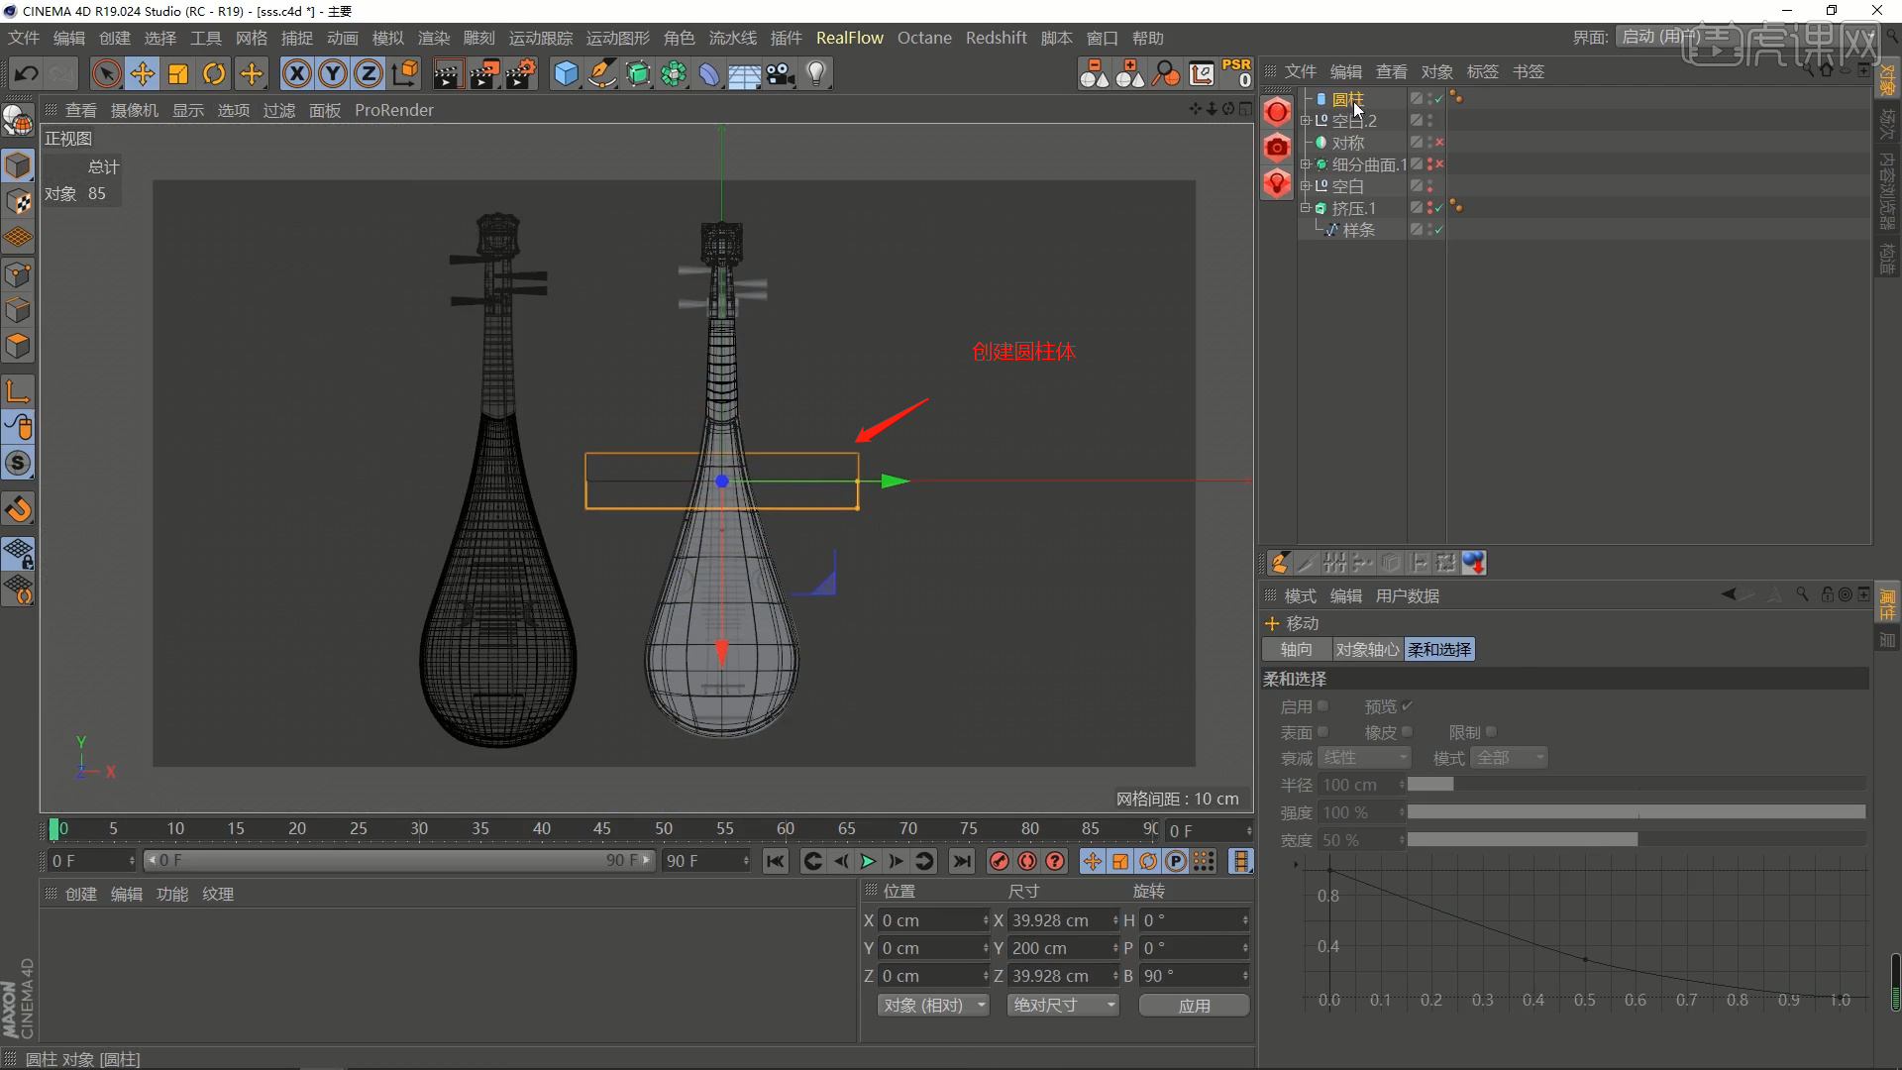
Task: Select the pen/spline drawing tool icon
Action: pos(602,73)
